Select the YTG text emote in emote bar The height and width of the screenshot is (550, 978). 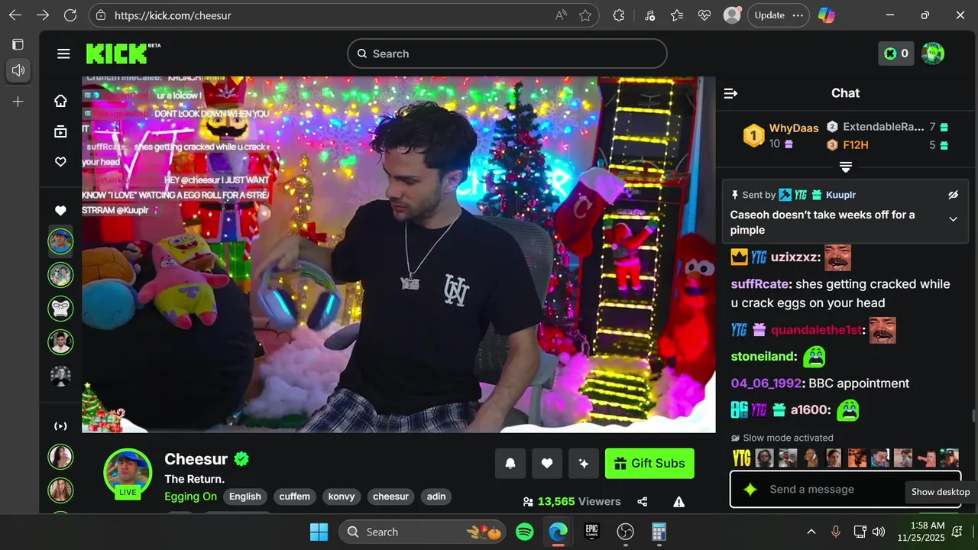741,458
